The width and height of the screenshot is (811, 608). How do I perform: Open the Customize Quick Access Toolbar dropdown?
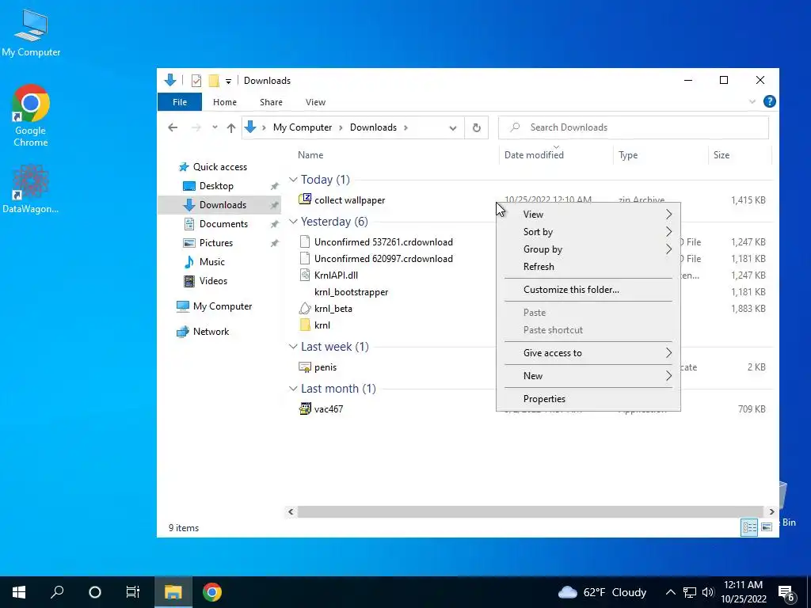click(228, 82)
